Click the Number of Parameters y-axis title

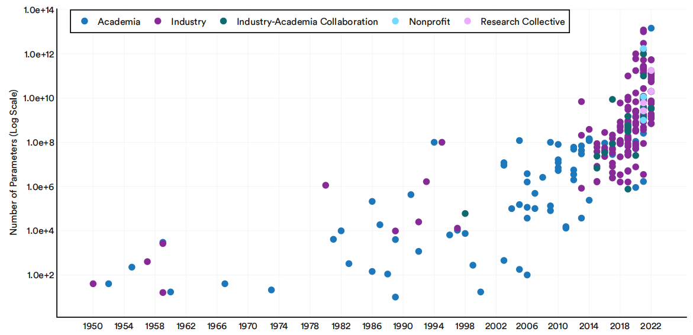pyautogui.click(x=12, y=162)
